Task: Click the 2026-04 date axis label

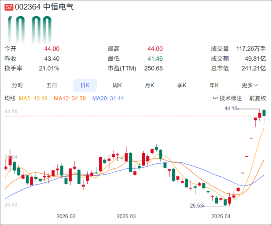Action: (x=221, y=216)
